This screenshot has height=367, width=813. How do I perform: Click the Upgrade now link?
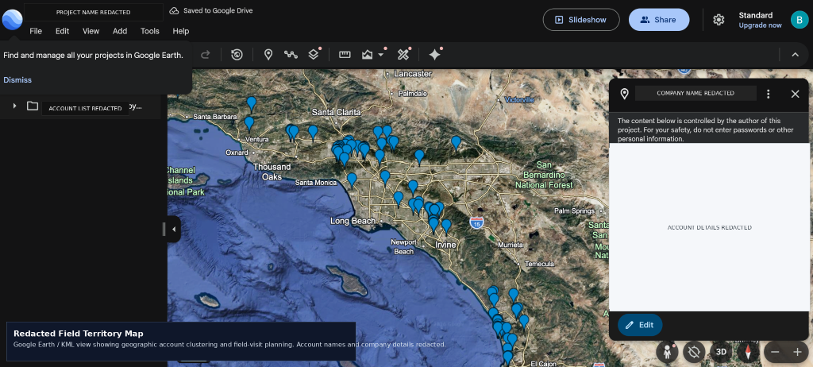point(760,25)
